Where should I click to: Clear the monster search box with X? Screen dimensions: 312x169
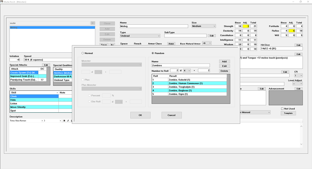pyautogui.click(x=93, y=23)
